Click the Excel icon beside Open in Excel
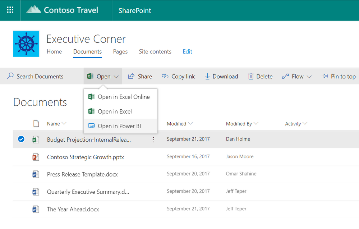 [x=91, y=111]
